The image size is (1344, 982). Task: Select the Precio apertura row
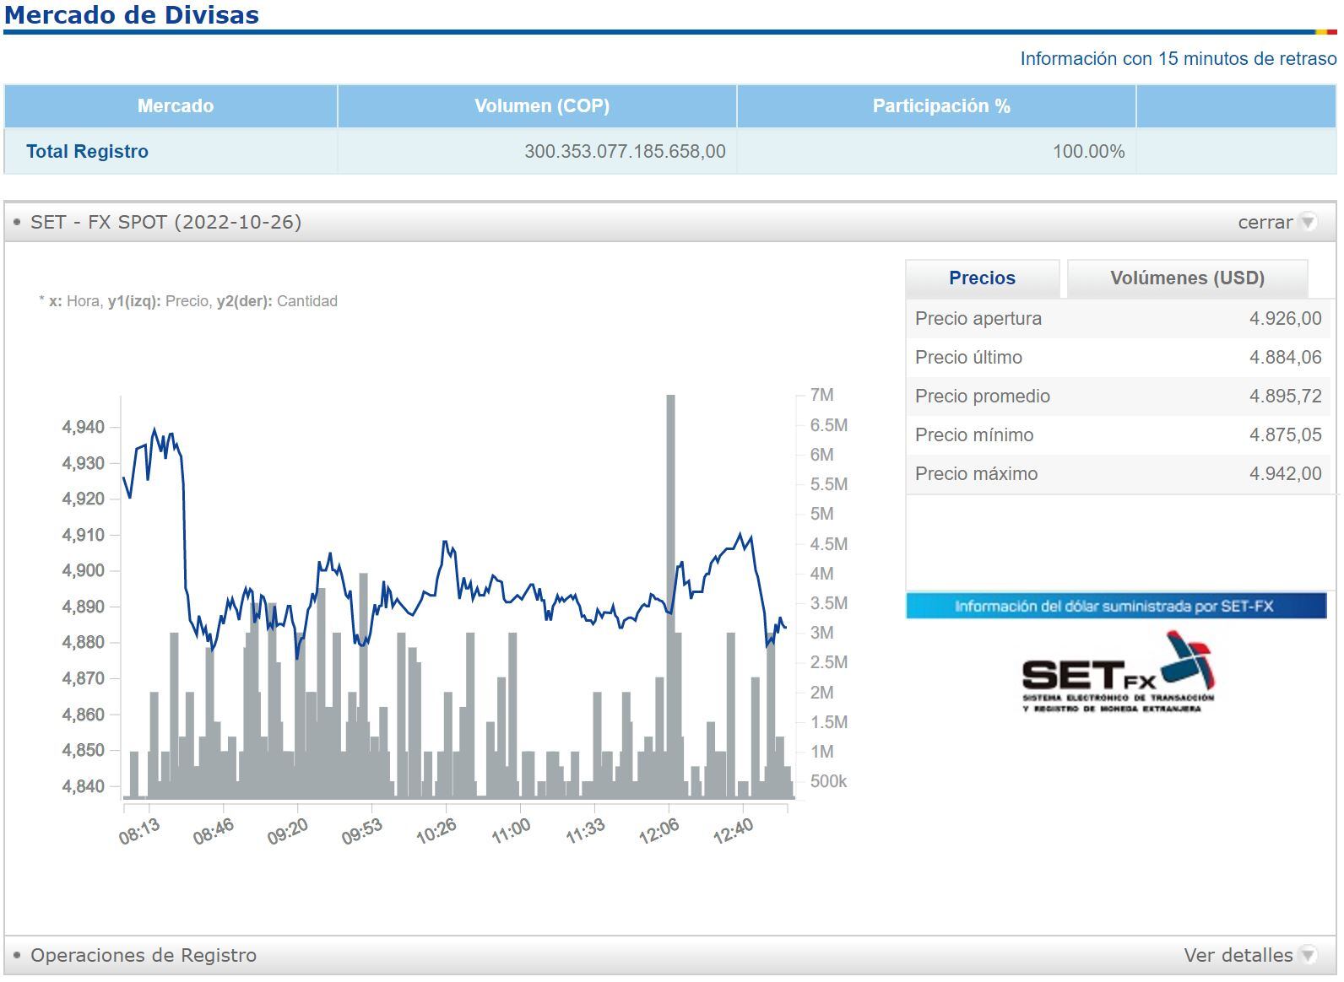(1117, 319)
